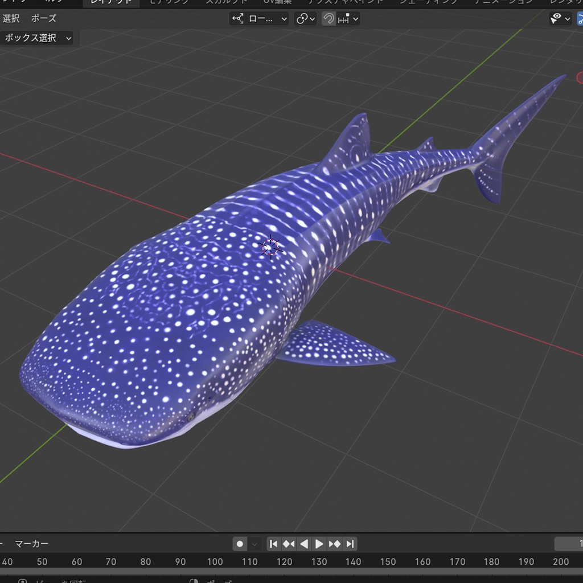This screenshot has width=583, height=583.
Task: Jump to the first frame of the timeline
Action: click(274, 544)
